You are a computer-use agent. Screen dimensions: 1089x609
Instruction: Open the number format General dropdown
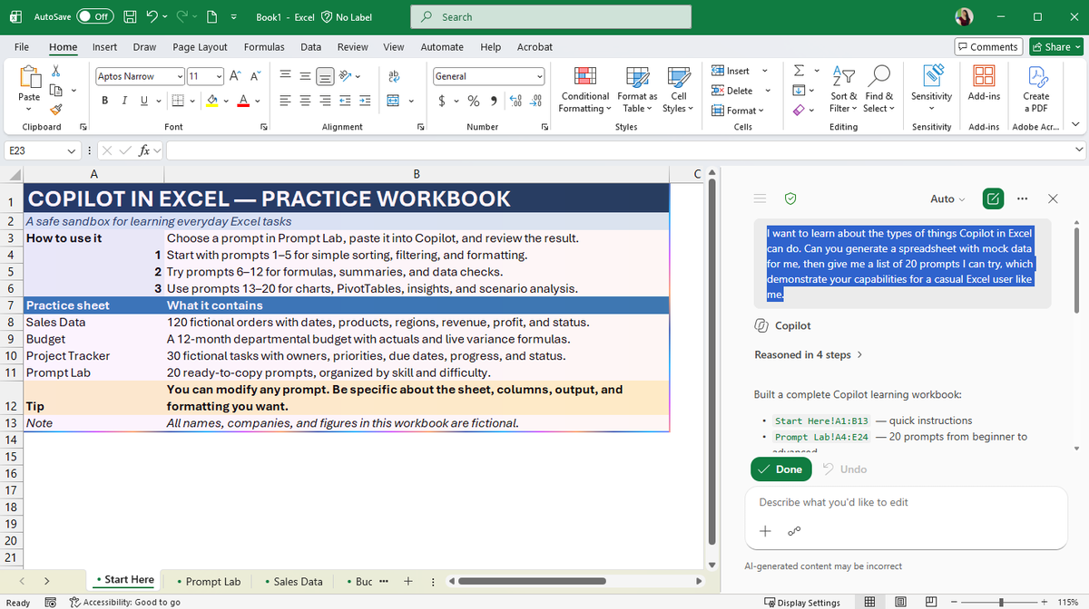tap(540, 76)
